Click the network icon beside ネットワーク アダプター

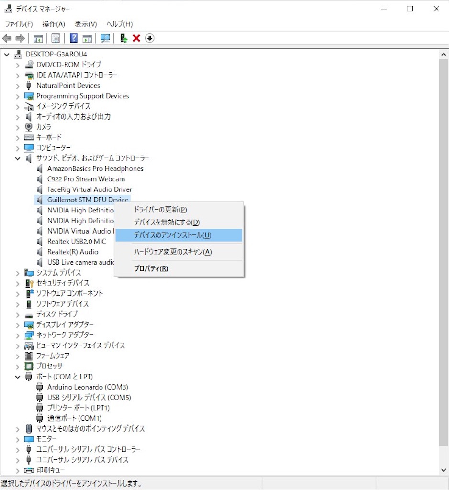click(x=29, y=335)
